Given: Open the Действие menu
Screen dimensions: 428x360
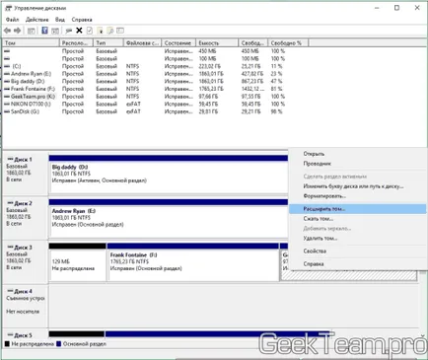Looking at the screenshot, I should coord(37,20).
